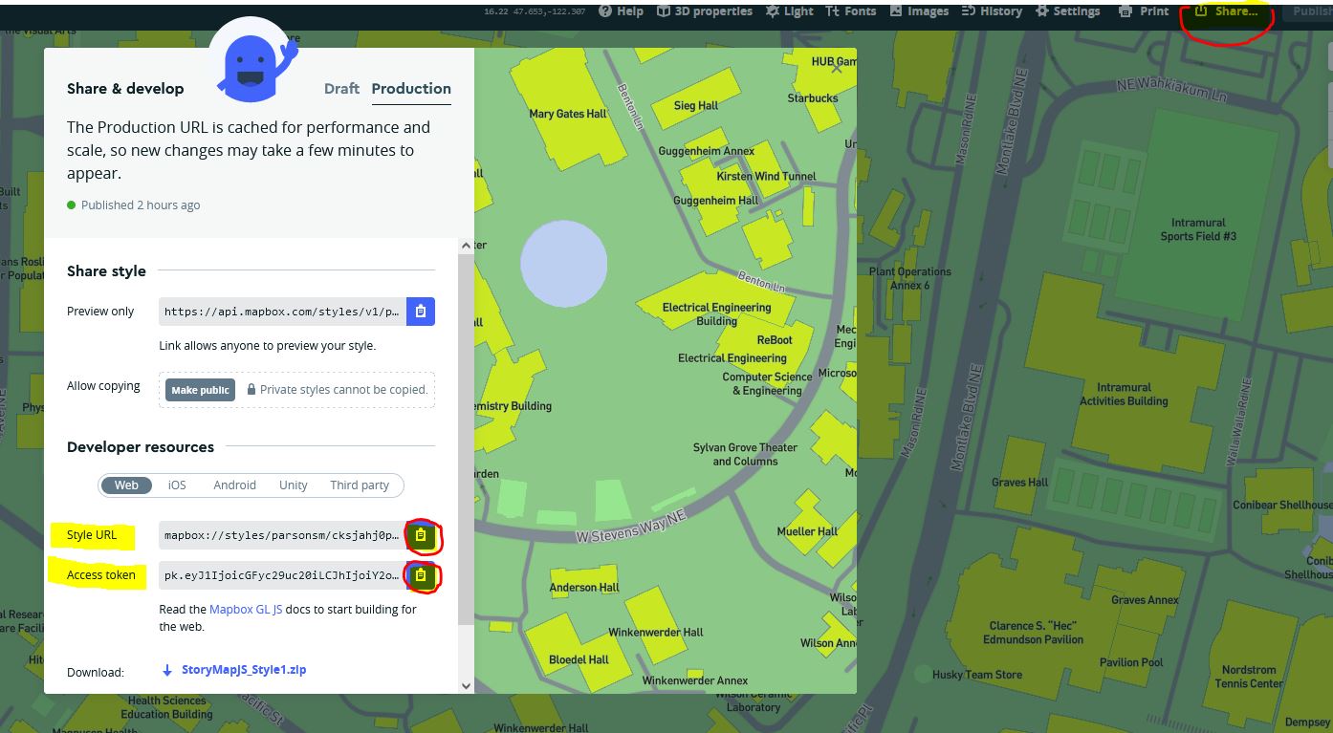1333x733 pixels.
Task: Click Guggenheim Annex on the map
Action: point(707,151)
